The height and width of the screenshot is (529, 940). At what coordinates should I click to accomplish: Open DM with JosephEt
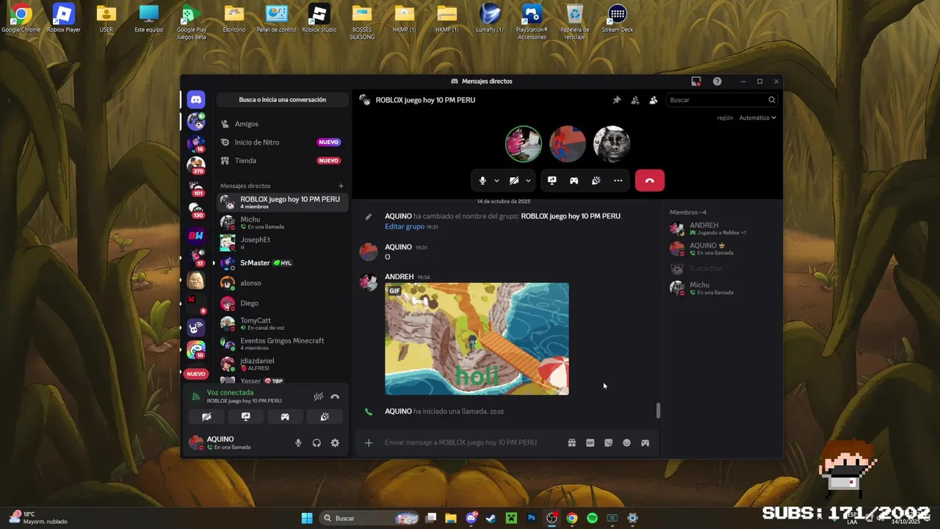(x=283, y=242)
